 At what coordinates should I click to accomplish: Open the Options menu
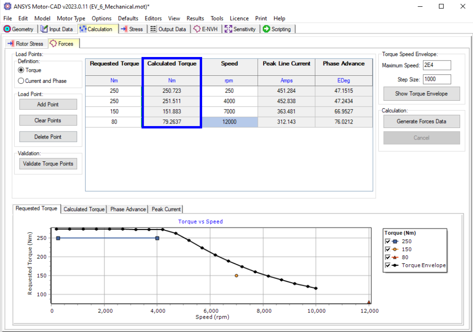101,18
